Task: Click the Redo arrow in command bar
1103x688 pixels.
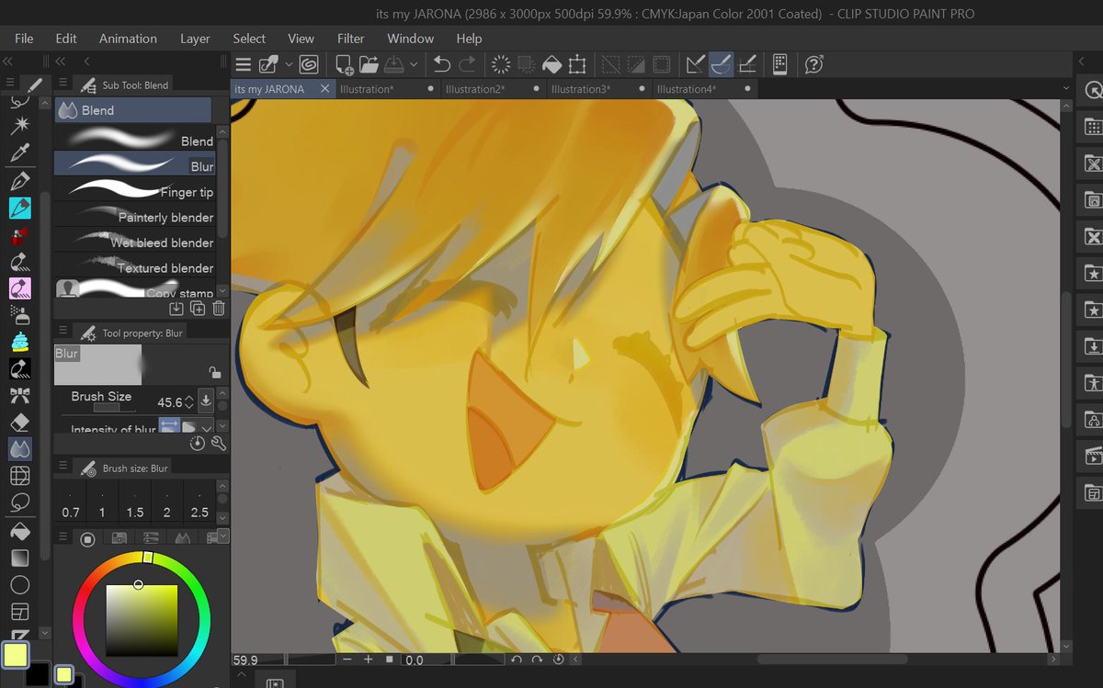Action: (468, 64)
